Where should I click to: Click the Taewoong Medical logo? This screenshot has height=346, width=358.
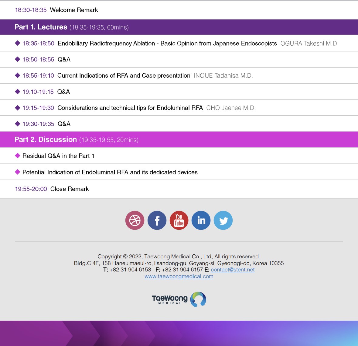click(x=179, y=299)
